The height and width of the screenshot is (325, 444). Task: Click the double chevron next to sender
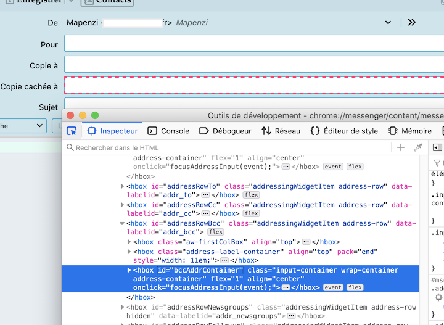coord(412,22)
